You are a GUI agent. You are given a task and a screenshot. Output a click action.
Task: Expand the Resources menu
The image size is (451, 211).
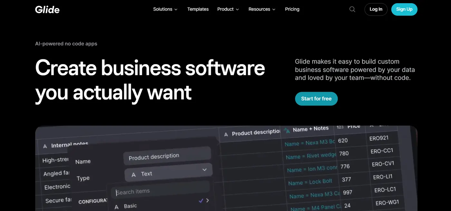click(x=262, y=9)
